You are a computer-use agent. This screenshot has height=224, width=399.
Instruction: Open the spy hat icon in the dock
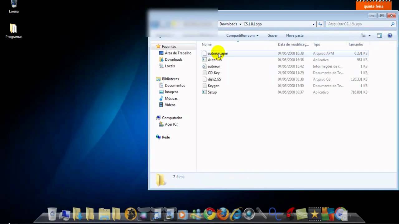130,214
